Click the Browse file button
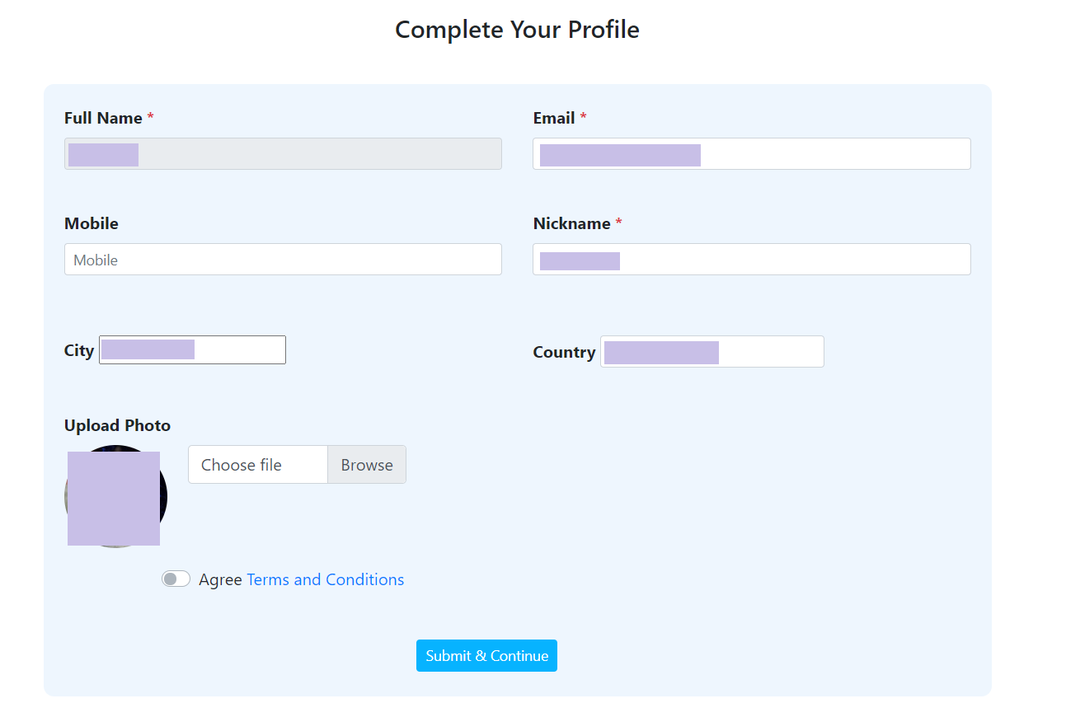 coord(366,465)
